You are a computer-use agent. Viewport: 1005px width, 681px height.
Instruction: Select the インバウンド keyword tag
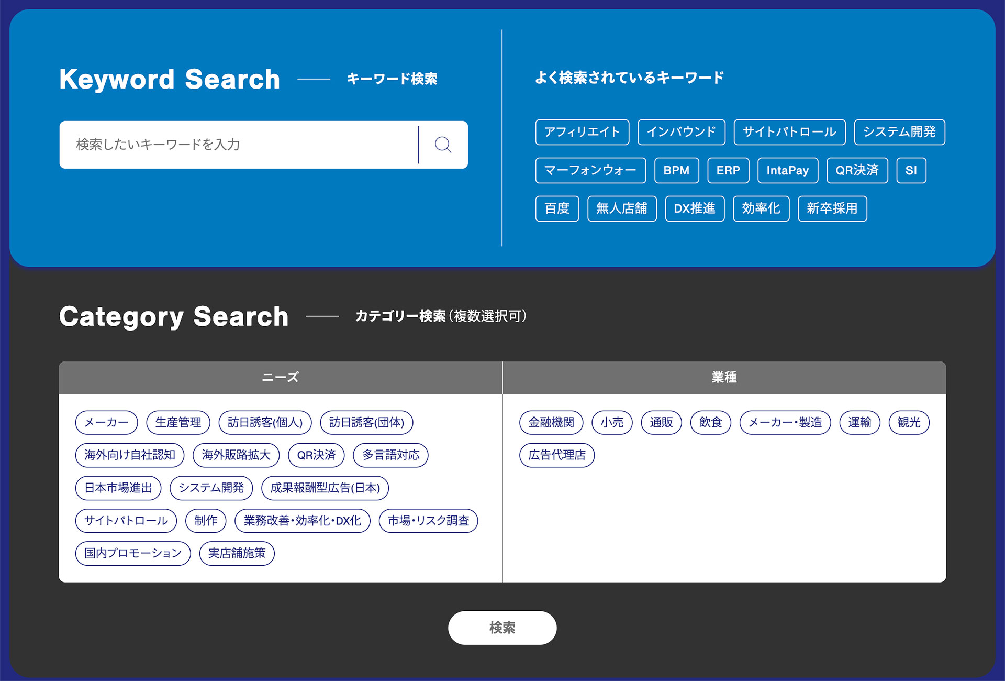coord(681,132)
